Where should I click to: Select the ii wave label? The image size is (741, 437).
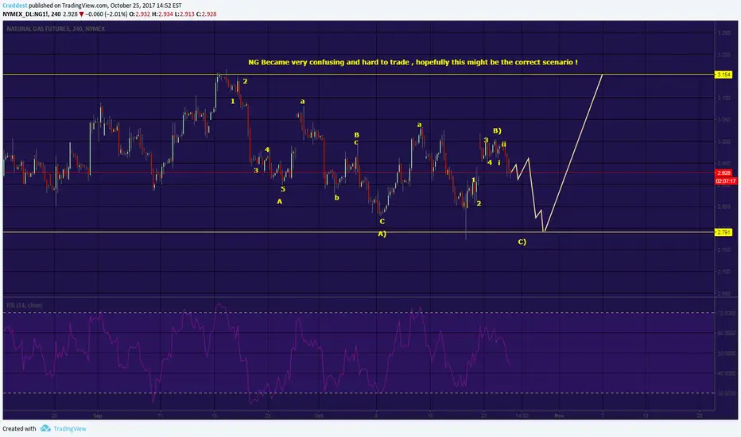(x=504, y=144)
